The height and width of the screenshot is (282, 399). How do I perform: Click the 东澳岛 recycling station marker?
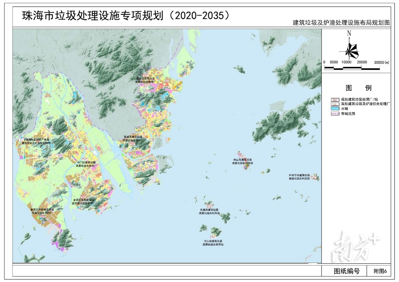click(x=209, y=206)
